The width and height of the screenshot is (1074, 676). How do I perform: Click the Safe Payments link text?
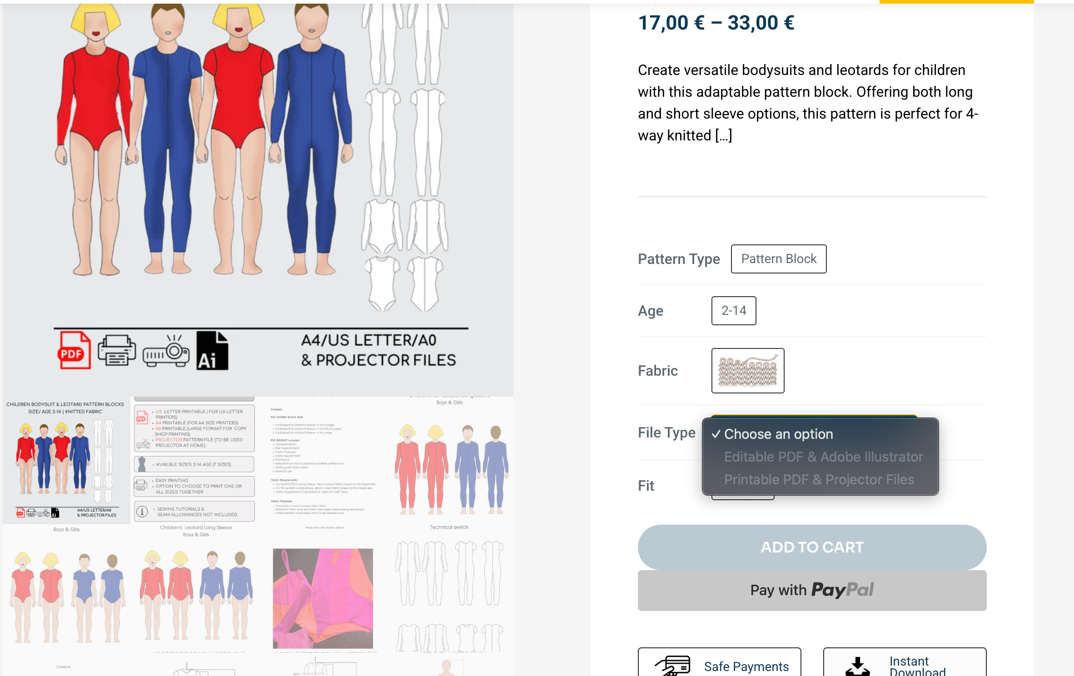coord(746,666)
